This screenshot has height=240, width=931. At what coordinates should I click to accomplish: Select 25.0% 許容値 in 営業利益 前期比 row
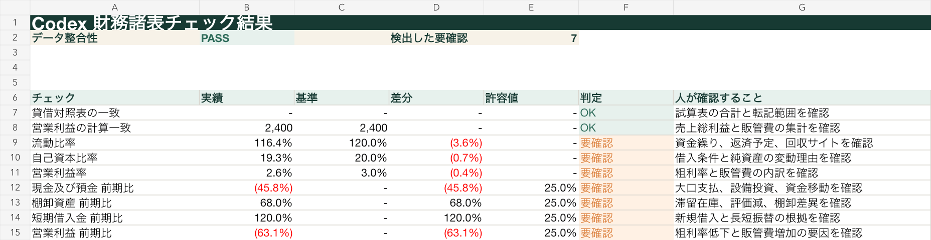(x=531, y=232)
